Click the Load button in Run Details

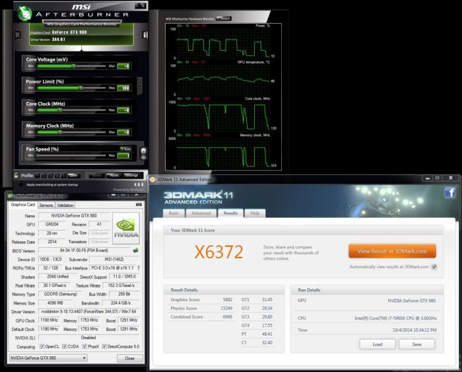point(378,344)
